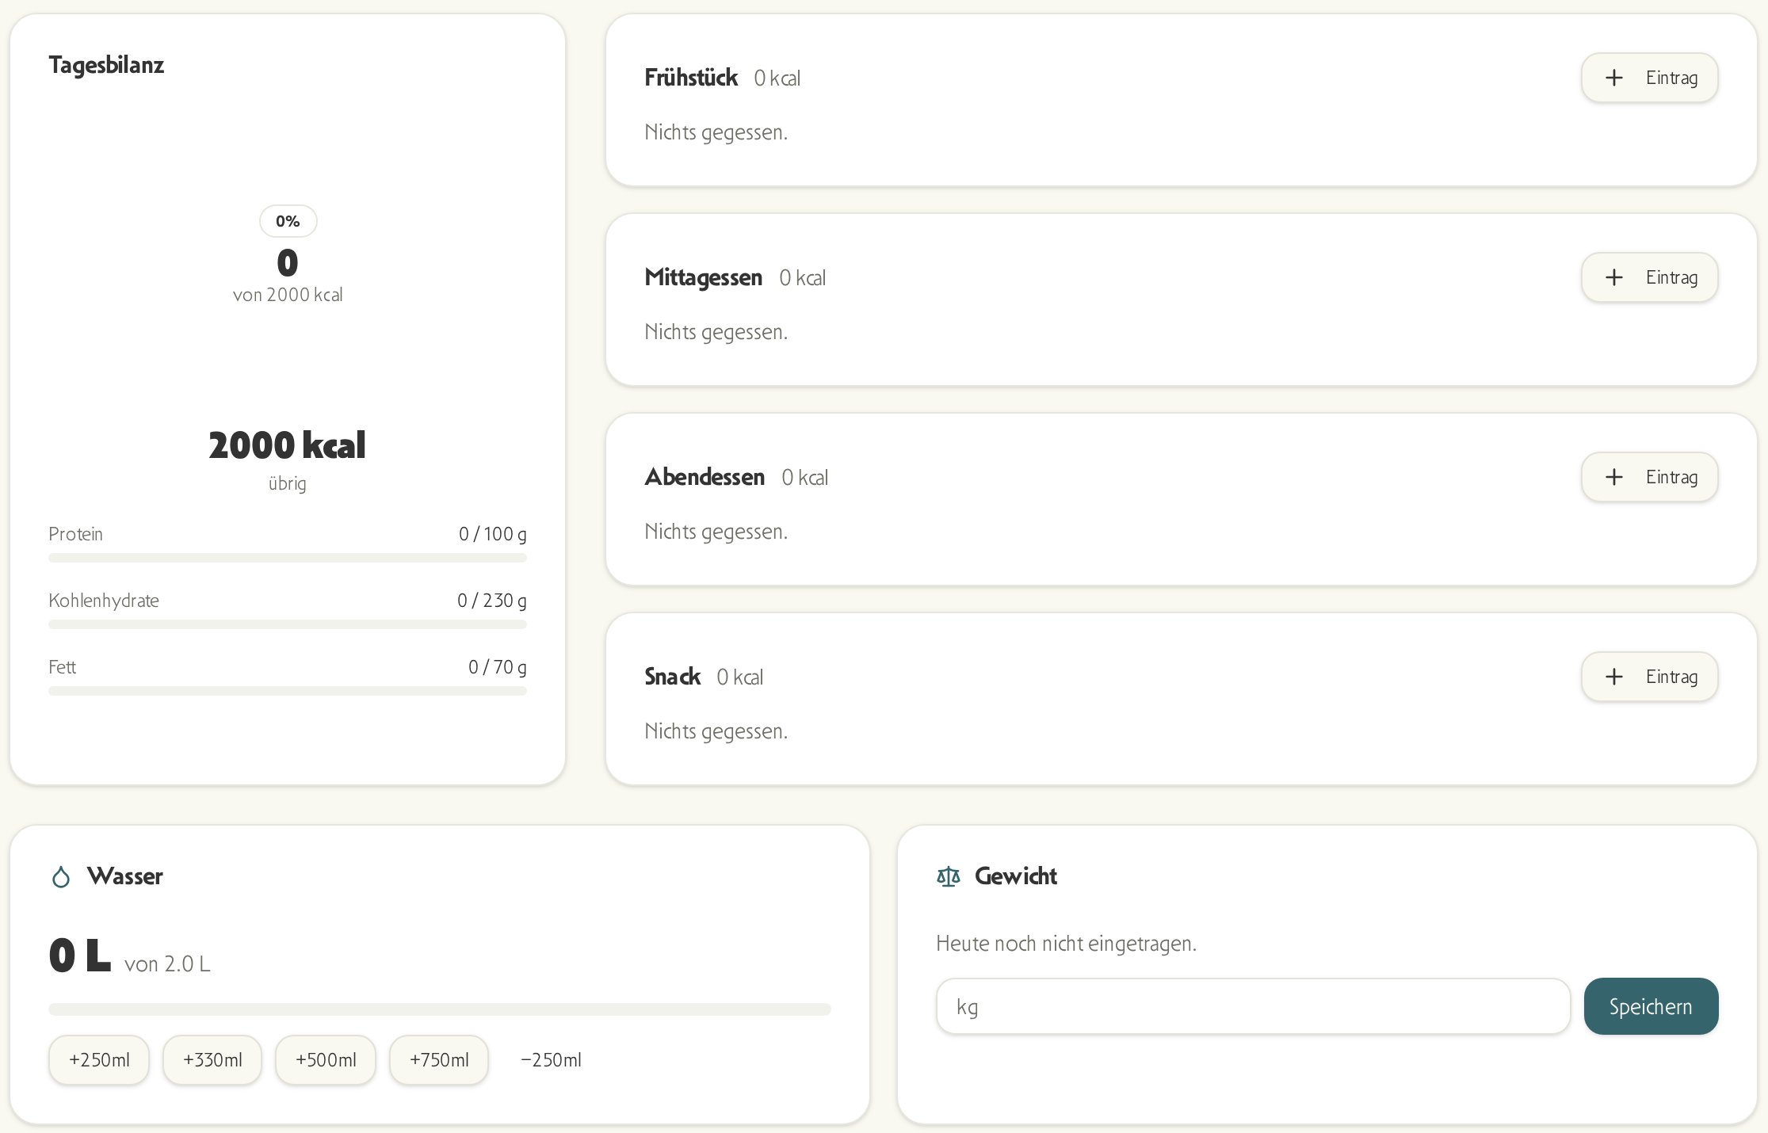This screenshot has width=1768, height=1133.
Task: Click the Fett progress bar
Action: pos(288,691)
